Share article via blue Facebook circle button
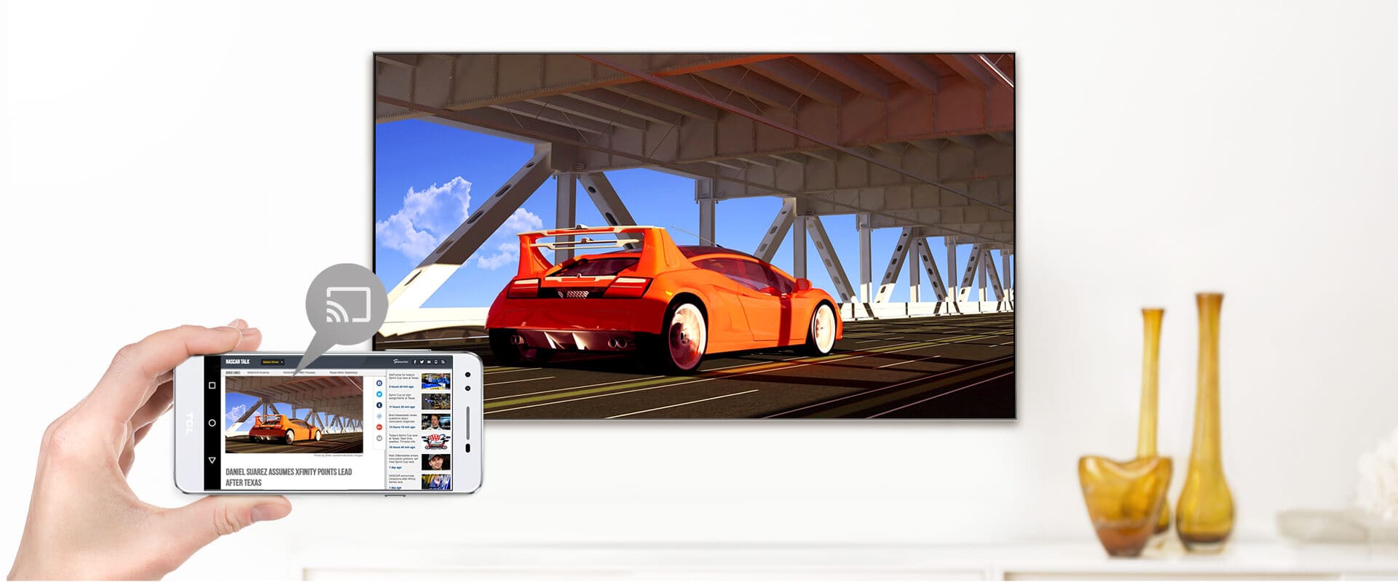 379,383
